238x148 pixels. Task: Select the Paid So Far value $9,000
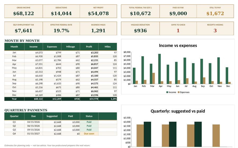pos(178,14)
